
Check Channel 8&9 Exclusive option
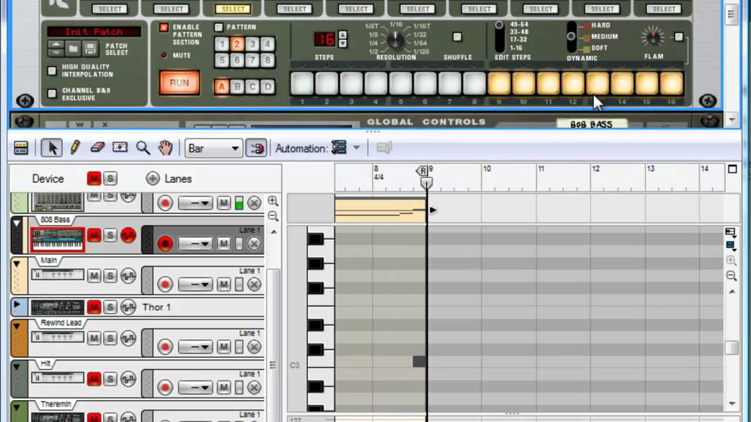click(x=52, y=94)
